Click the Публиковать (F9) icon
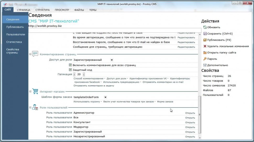The width and height of the screenshot is (254, 142). [x=205, y=40]
